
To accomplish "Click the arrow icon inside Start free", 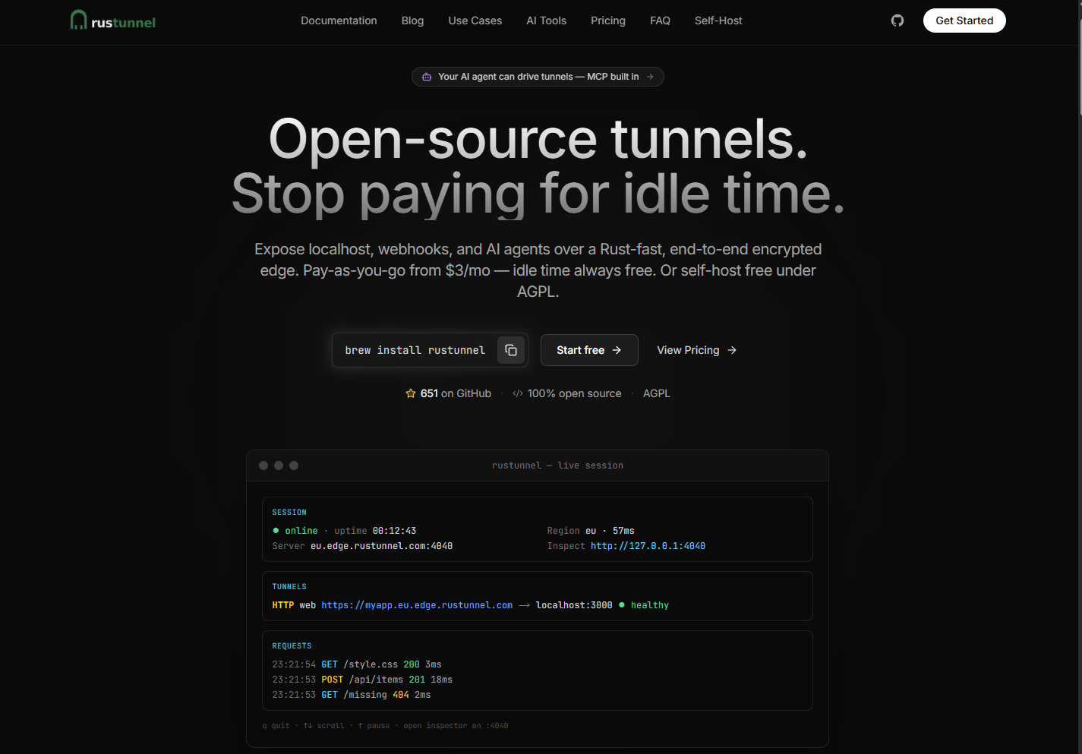I will pos(617,350).
